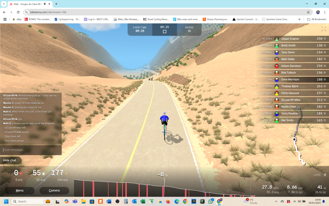
Task: Expand the hidden bookmarks overflow chevron
Action: pyautogui.click(x=299, y=19)
